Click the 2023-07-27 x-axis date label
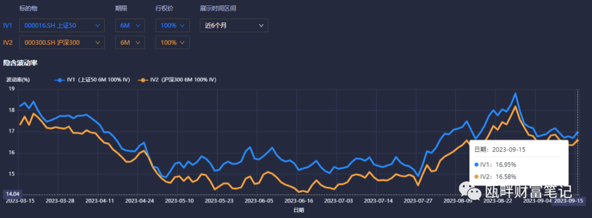592x218 pixels. click(418, 201)
